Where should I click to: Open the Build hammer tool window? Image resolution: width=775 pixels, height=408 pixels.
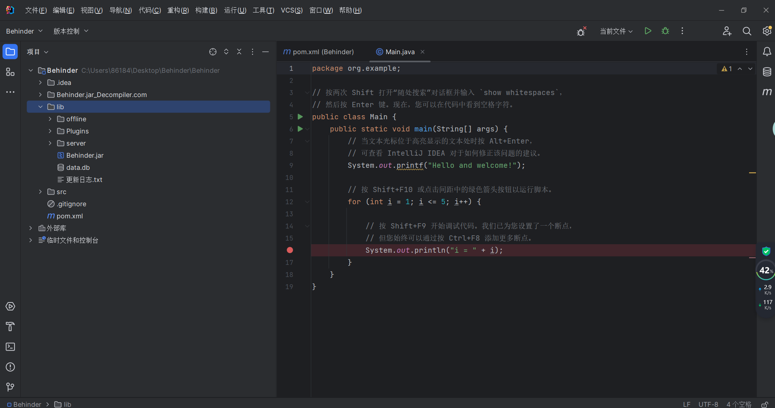(x=10, y=327)
